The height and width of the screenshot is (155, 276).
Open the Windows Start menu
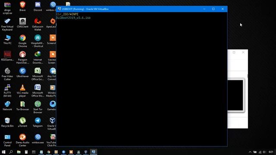coord(3,152)
